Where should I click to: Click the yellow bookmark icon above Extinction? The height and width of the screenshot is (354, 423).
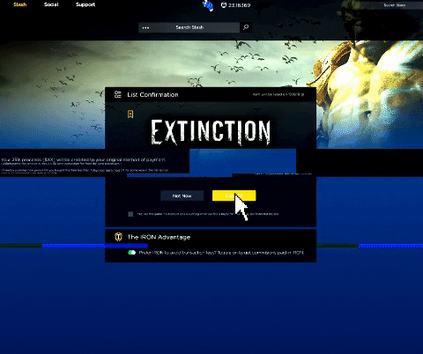pyautogui.click(x=130, y=114)
